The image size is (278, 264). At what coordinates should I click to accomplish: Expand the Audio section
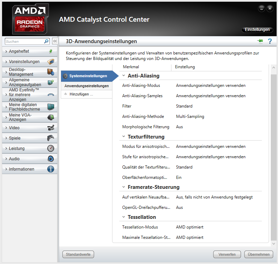click(6, 159)
